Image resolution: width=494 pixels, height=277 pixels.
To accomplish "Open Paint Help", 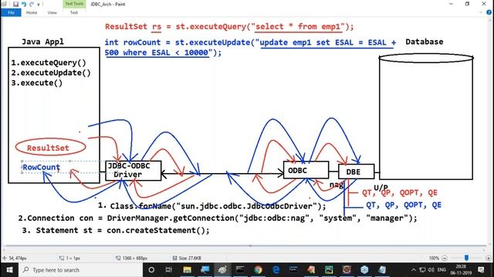I will (489, 12).
